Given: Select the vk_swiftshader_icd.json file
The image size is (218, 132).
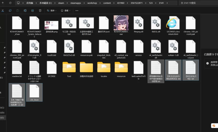Looking at the screenshot, I should click(190, 49).
